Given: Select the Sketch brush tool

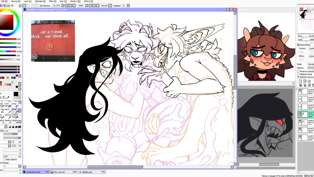Looking at the screenshot, I should coord(15,111).
